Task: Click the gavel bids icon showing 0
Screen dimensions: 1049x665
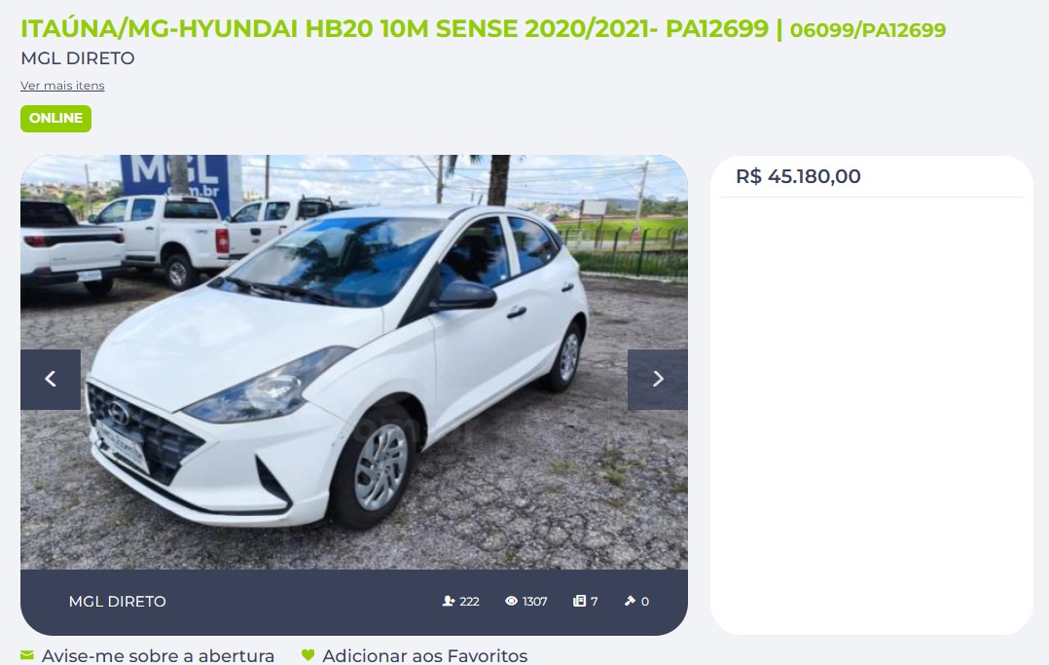Action: pos(630,602)
